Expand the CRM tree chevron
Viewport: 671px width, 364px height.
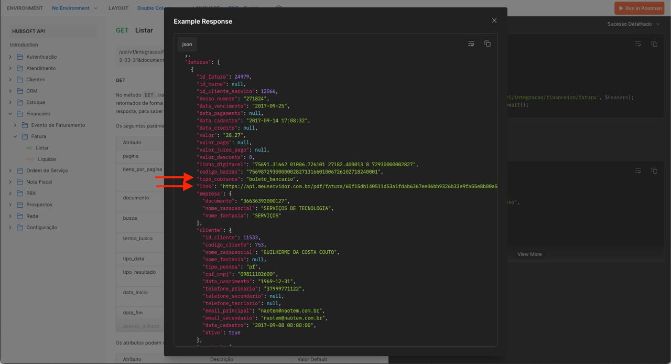click(x=10, y=91)
